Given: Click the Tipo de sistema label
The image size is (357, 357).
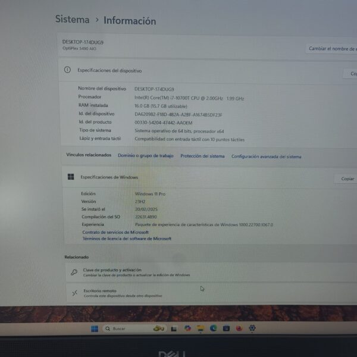Looking at the screenshot, I should (x=95, y=130).
